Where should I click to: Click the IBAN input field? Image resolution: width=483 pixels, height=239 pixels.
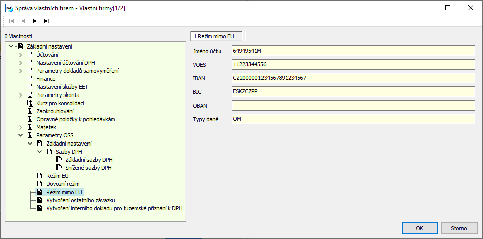tap(354, 78)
